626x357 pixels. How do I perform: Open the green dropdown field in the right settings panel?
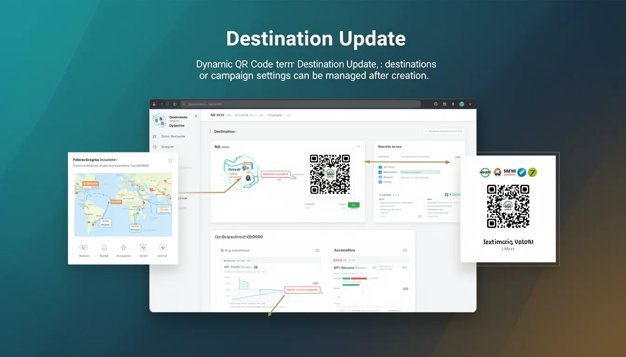point(419,172)
